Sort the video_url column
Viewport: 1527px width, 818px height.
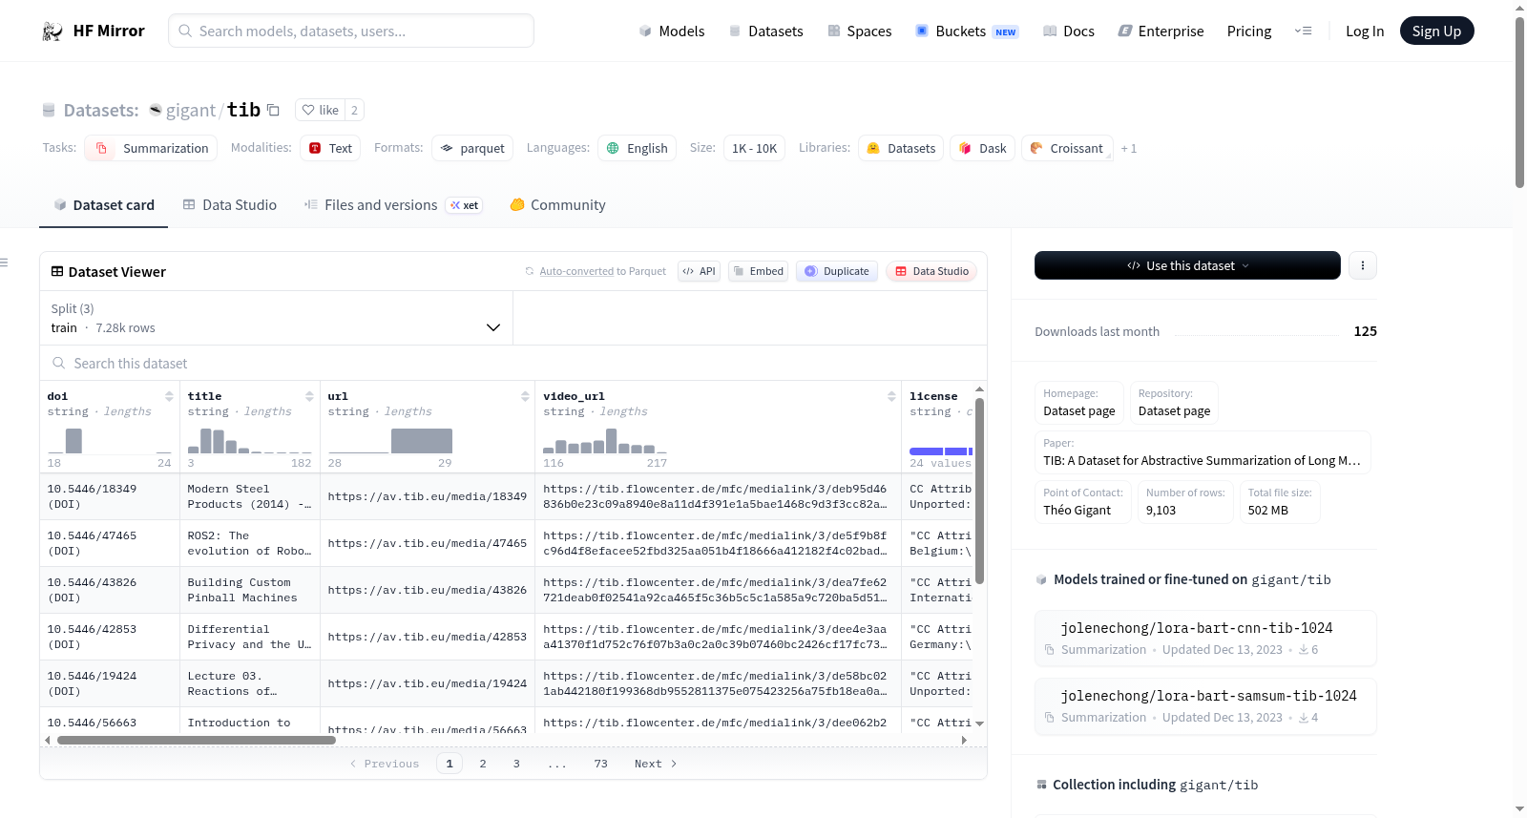point(891,396)
